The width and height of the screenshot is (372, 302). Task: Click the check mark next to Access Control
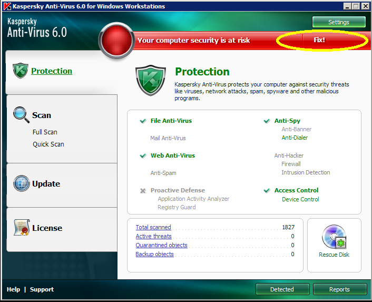coord(267,190)
